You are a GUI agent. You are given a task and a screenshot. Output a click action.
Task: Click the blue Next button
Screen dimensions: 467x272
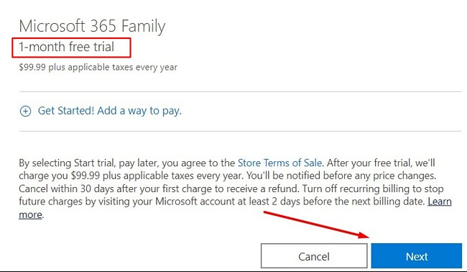click(417, 256)
